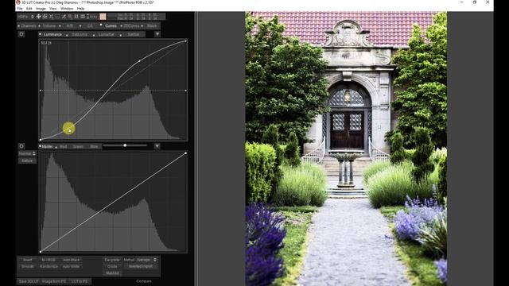509x286 pixels.
Task: Open the Method Average dropdown
Action: [x=146, y=260]
